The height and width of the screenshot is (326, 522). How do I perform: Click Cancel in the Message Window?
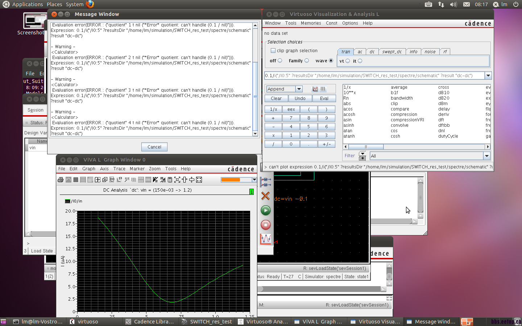pos(154,147)
